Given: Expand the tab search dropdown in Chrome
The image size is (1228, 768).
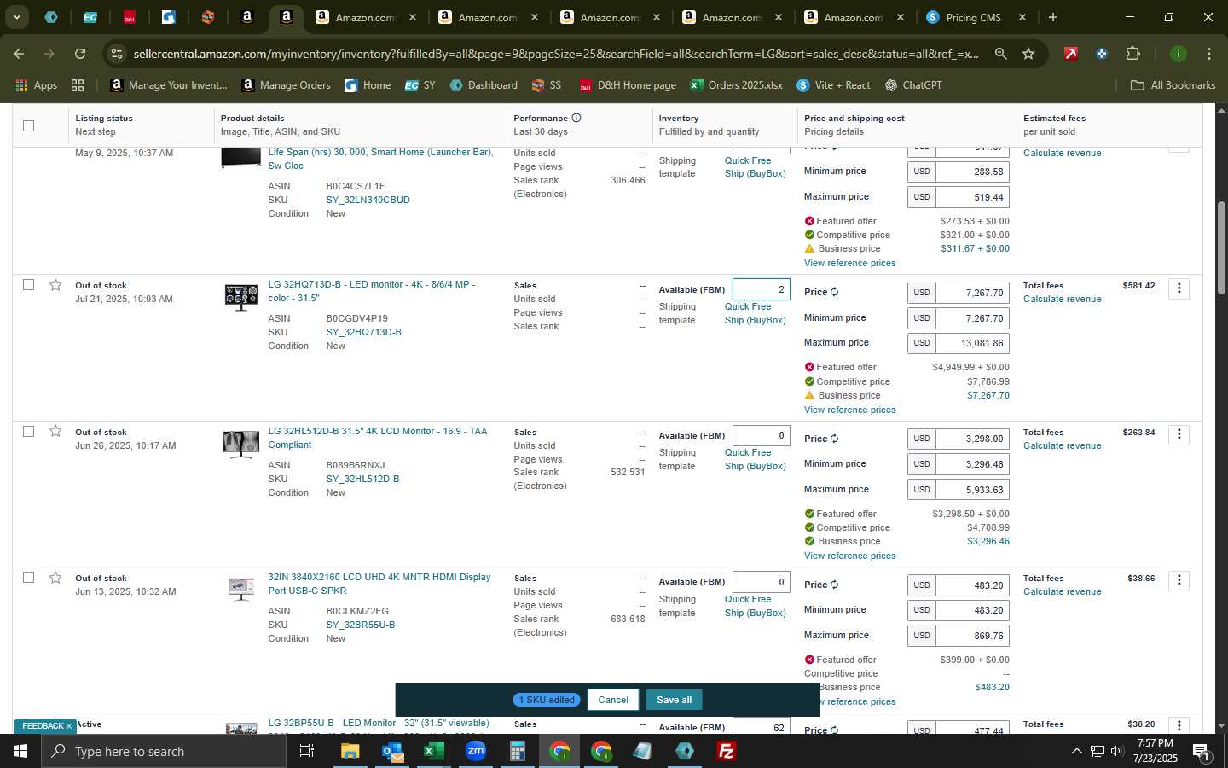Looking at the screenshot, I should [16, 17].
